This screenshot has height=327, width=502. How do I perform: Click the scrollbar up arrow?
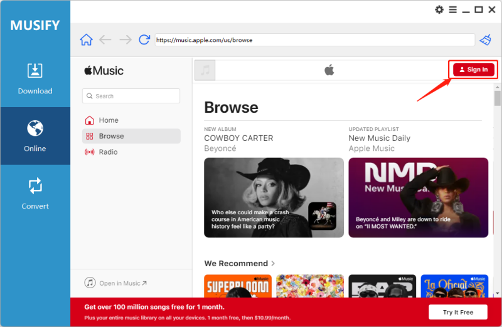click(x=497, y=87)
